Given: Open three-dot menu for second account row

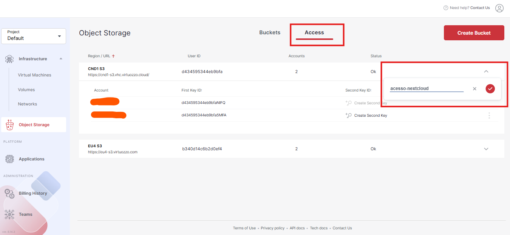Looking at the screenshot, I should coord(489,115).
